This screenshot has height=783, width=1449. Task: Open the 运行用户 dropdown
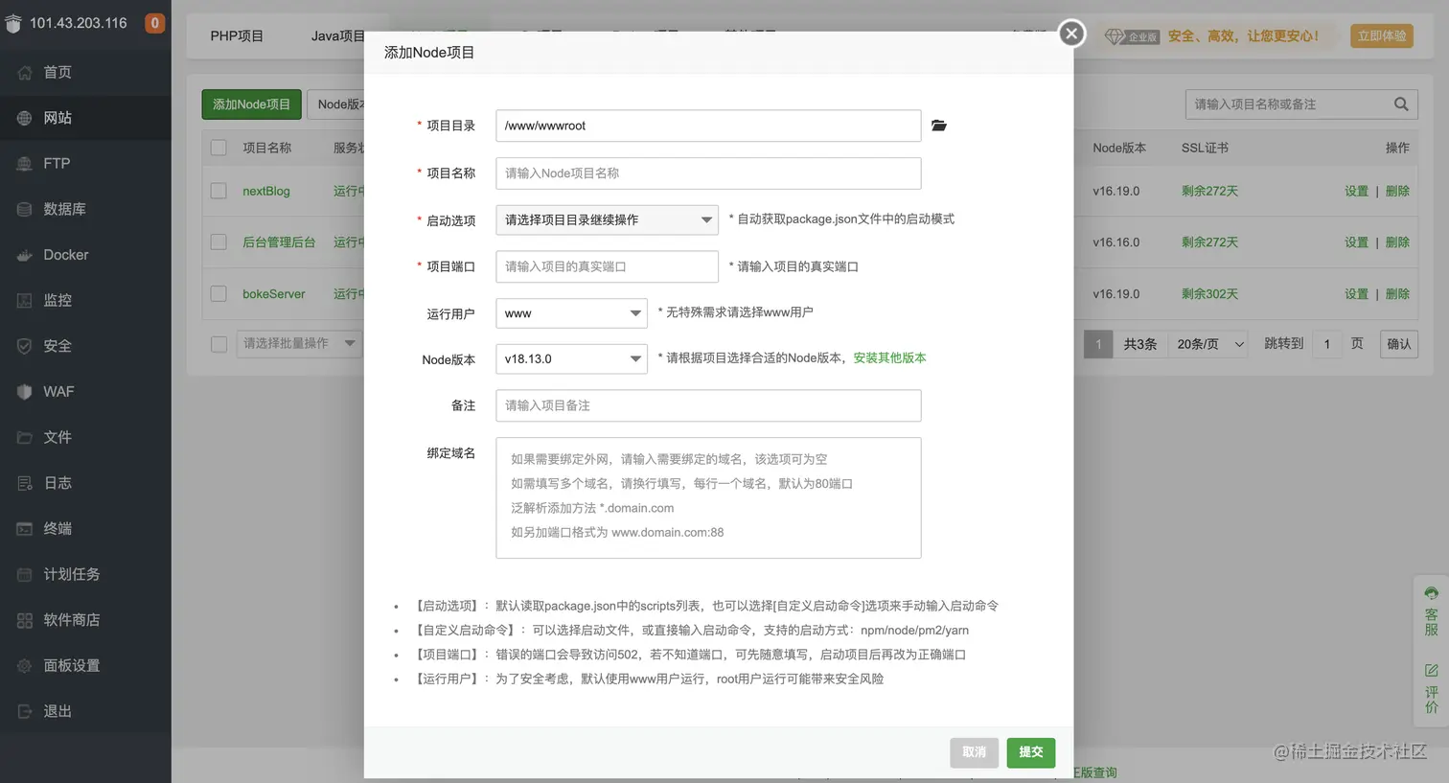pos(571,313)
